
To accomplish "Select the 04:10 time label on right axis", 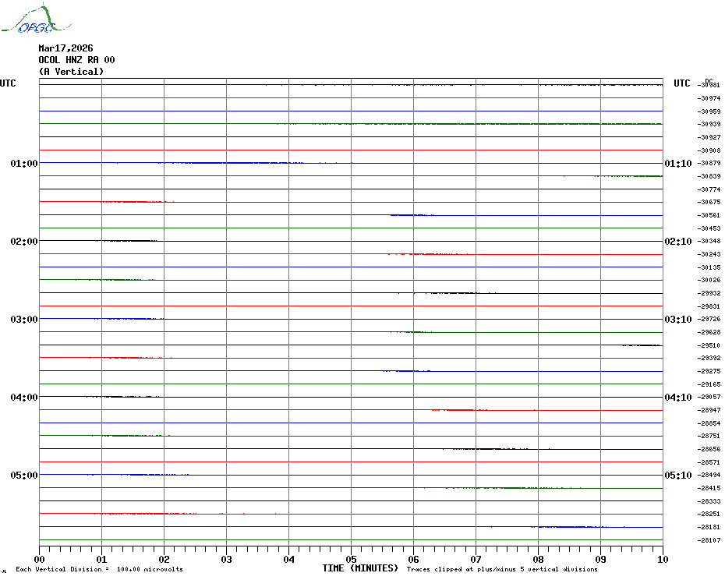I will [677, 398].
